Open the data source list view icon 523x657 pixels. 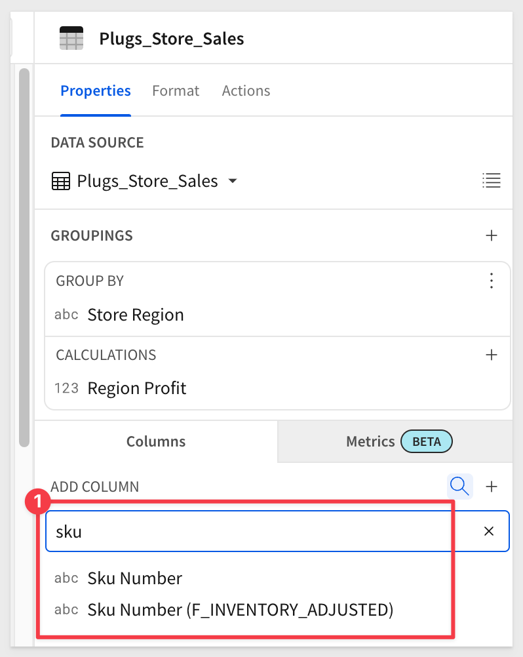[491, 180]
